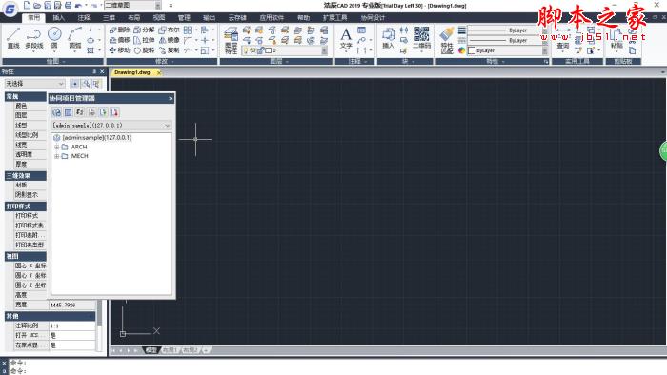Switch to the 常用 (Home) ribbon tab
Viewport: 667px width, 375px height.
pyautogui.click(x=33, y=17)
